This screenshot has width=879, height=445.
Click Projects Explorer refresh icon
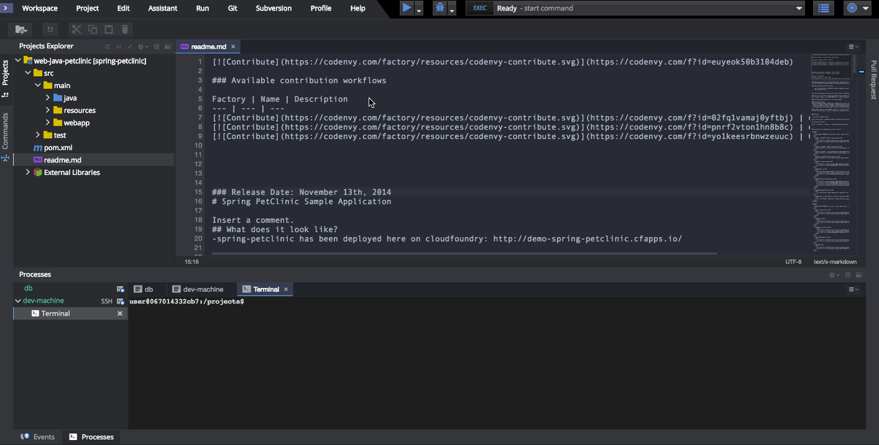click(108, 47)
